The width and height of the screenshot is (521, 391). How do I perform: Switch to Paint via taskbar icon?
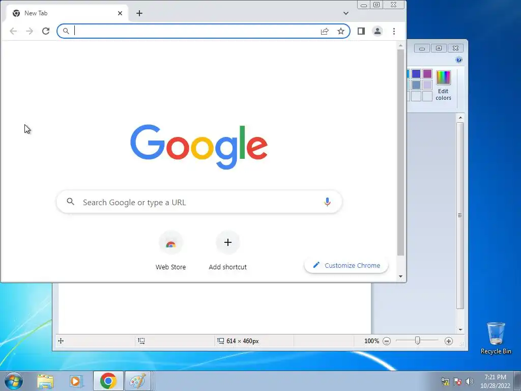click(138, 381)
